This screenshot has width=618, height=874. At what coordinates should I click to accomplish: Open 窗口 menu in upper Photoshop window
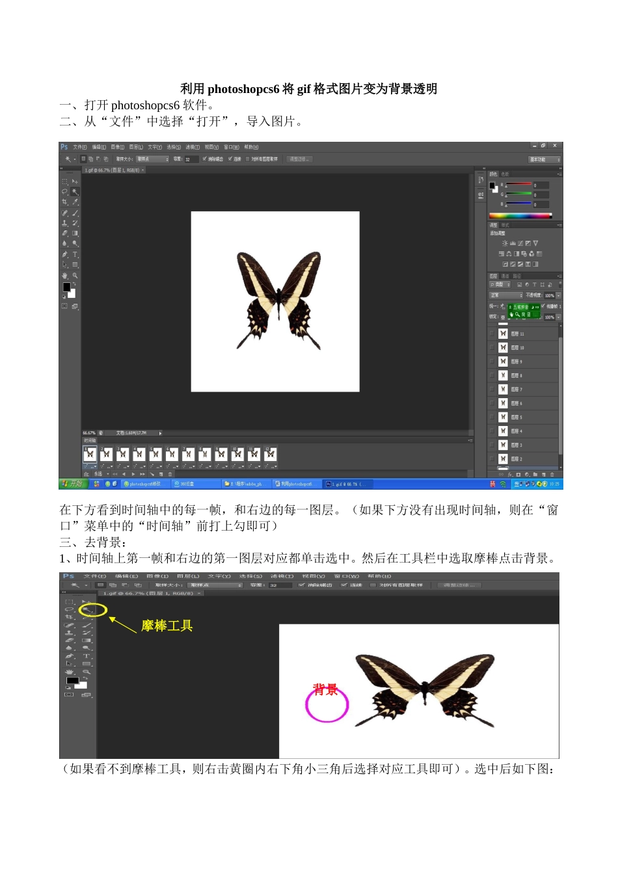pos(231,147)
